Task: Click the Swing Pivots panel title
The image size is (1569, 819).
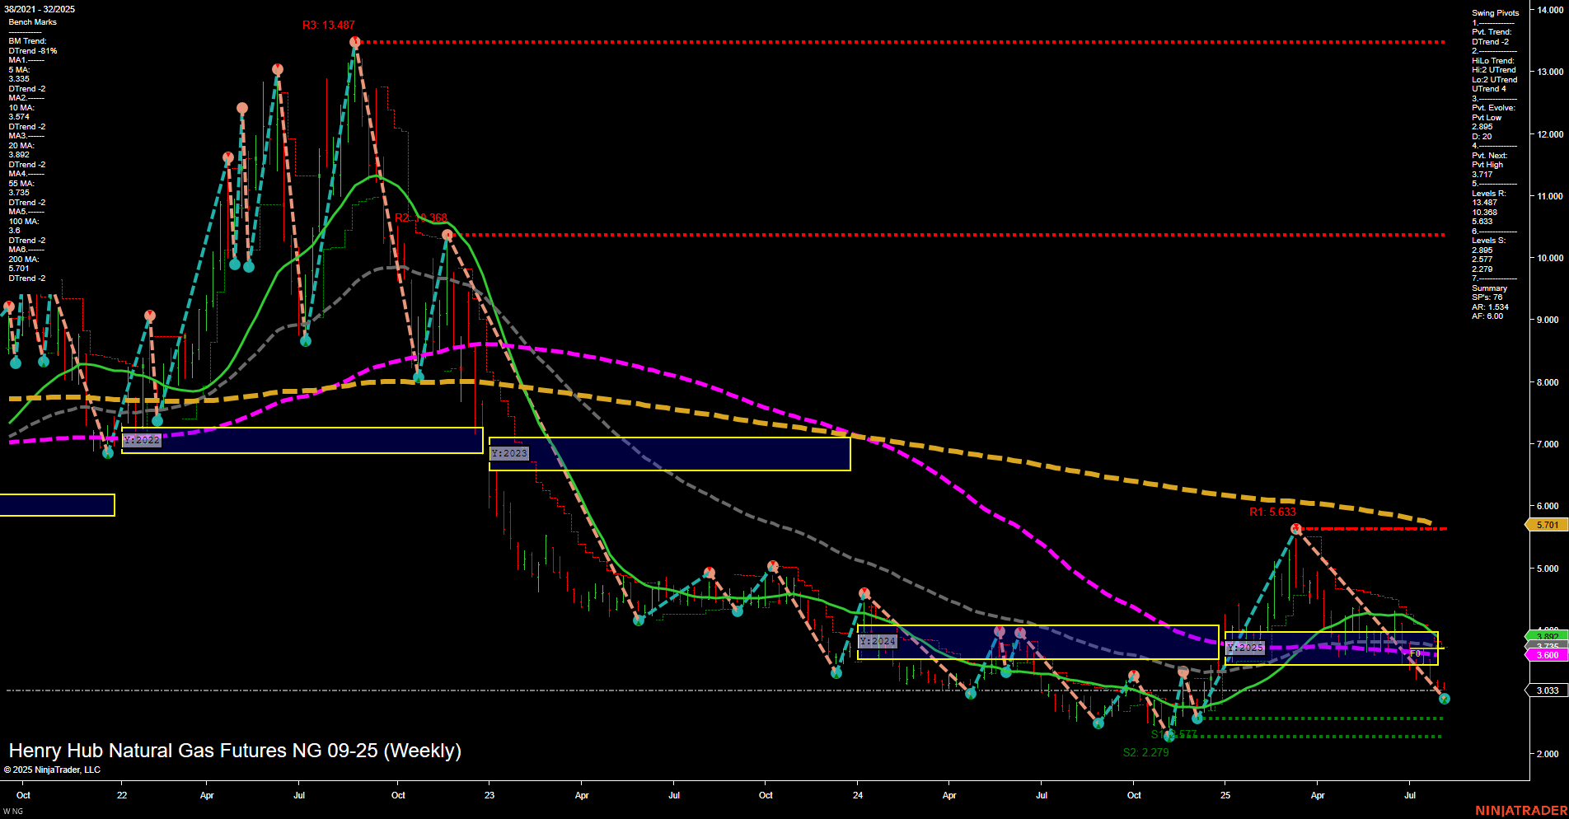Action: [x=1493, y=12]
